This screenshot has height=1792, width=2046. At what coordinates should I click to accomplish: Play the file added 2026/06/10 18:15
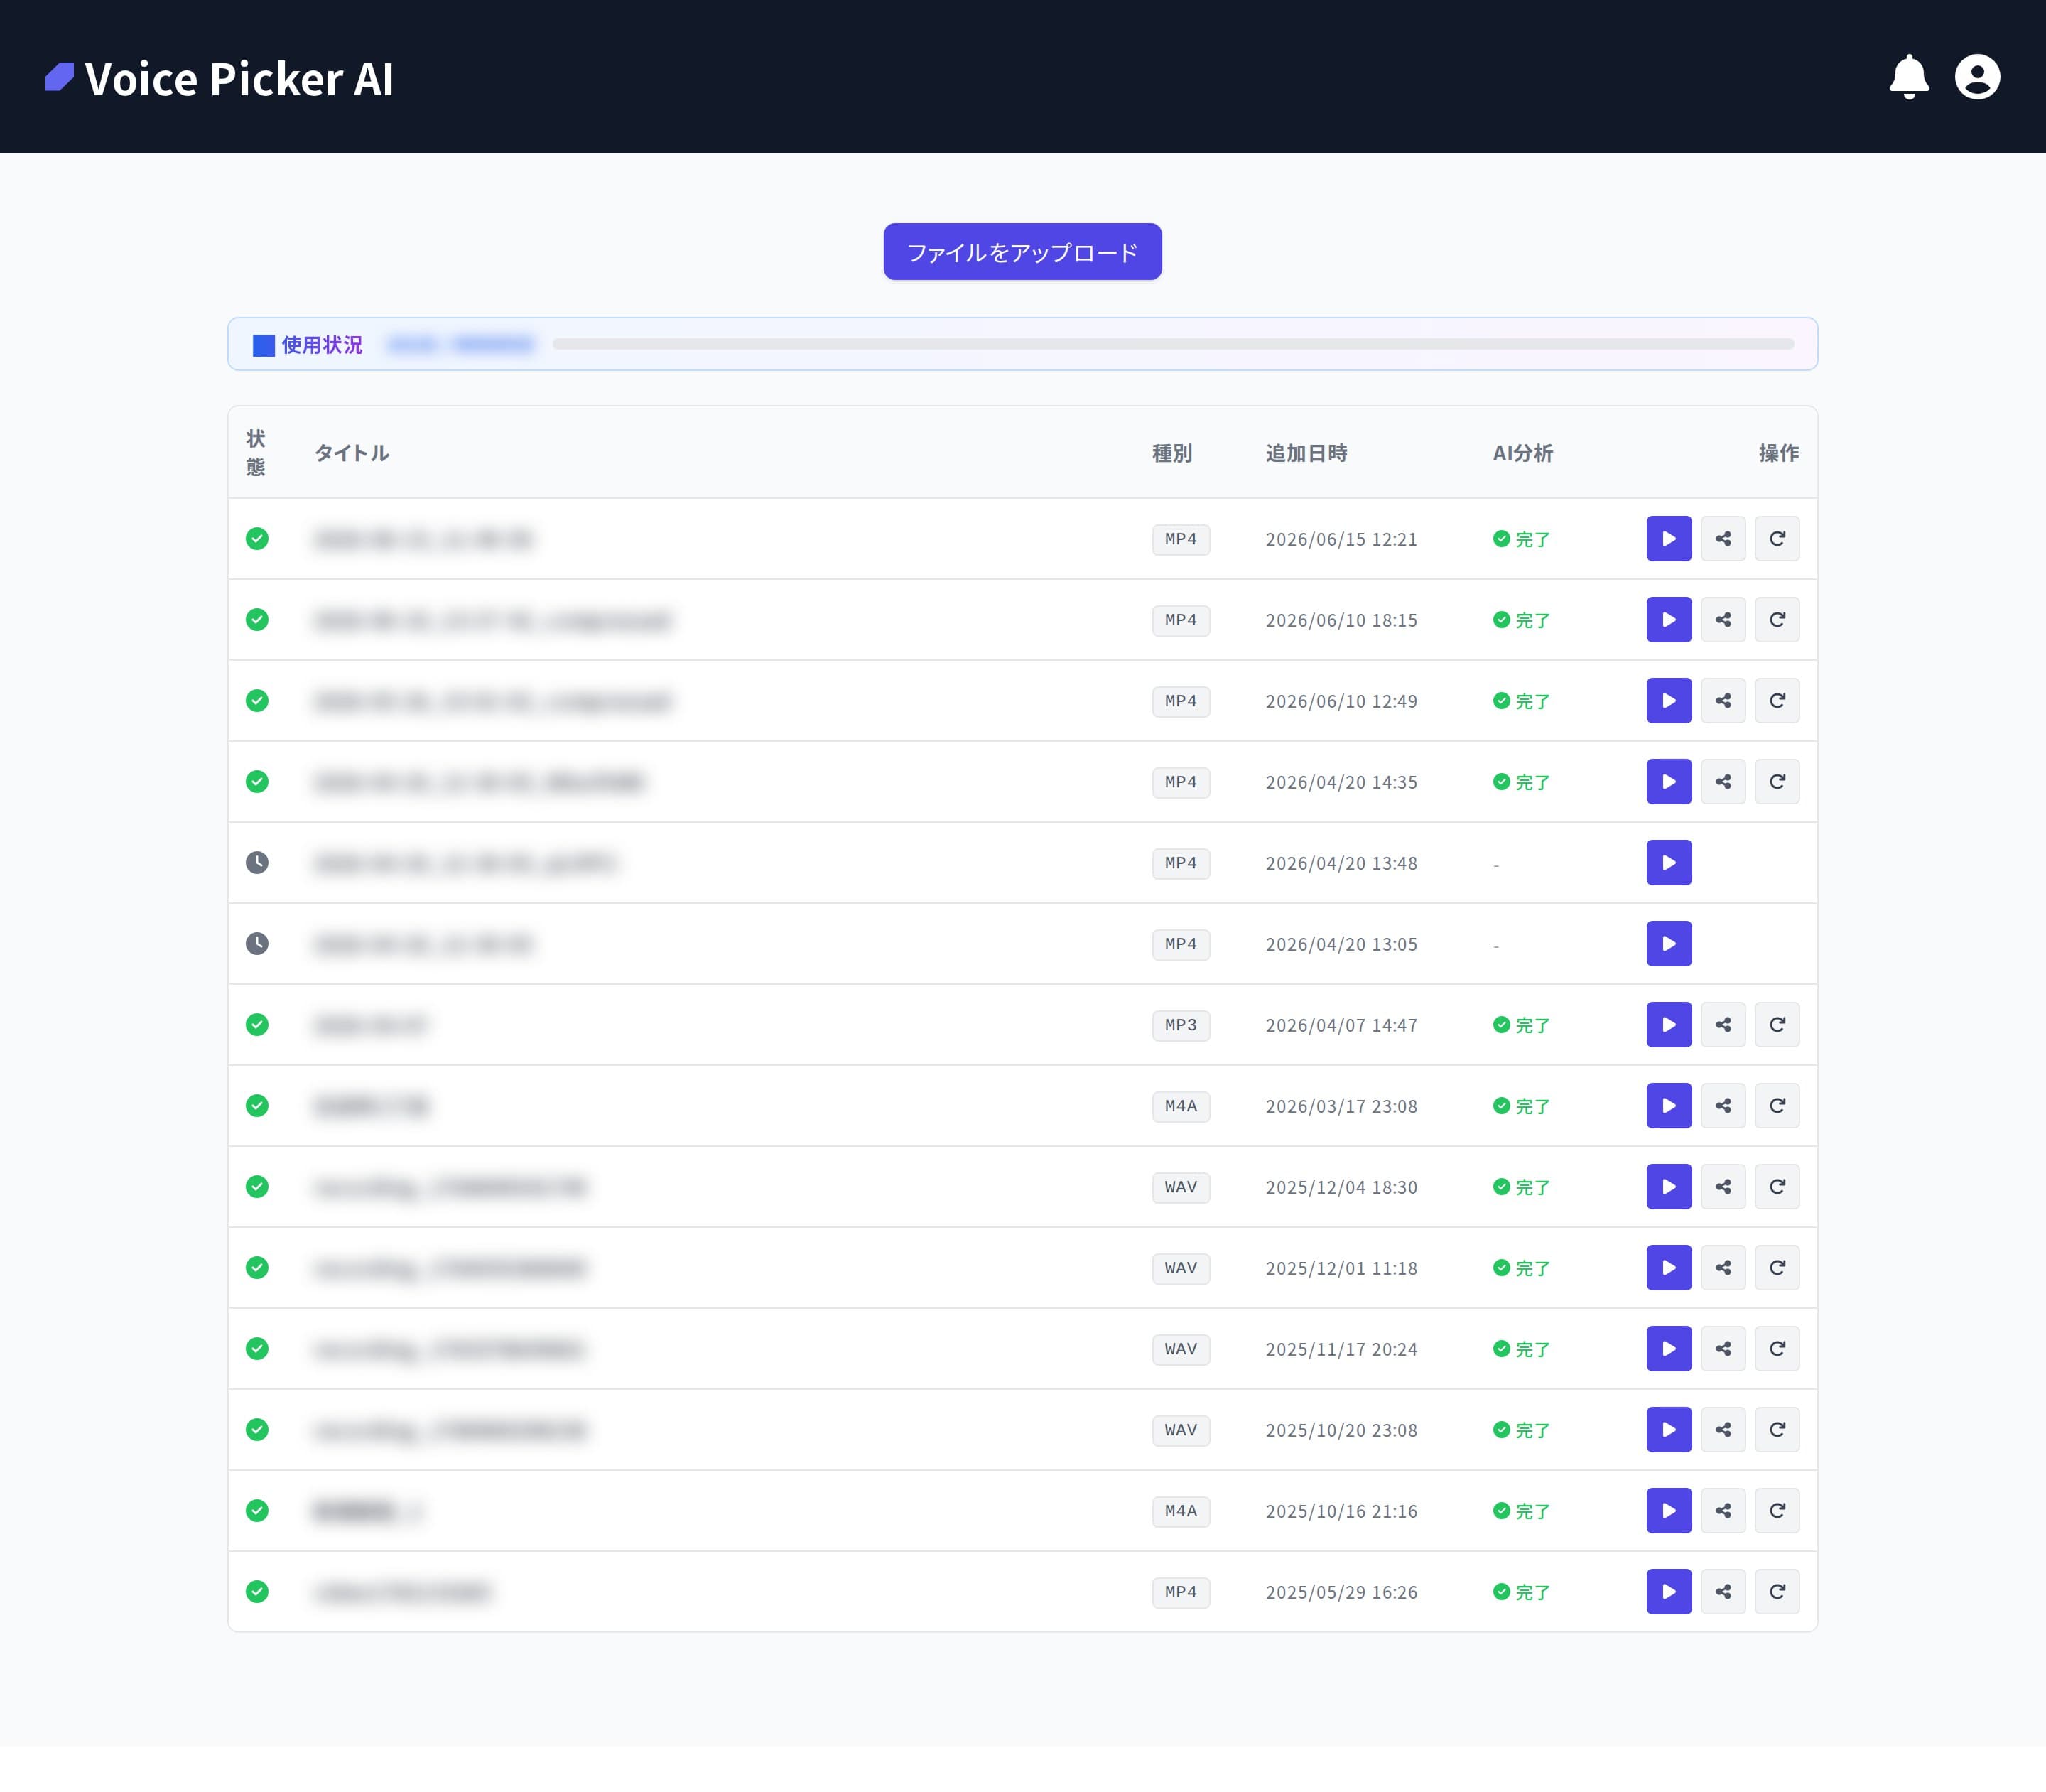[1669, 620]
